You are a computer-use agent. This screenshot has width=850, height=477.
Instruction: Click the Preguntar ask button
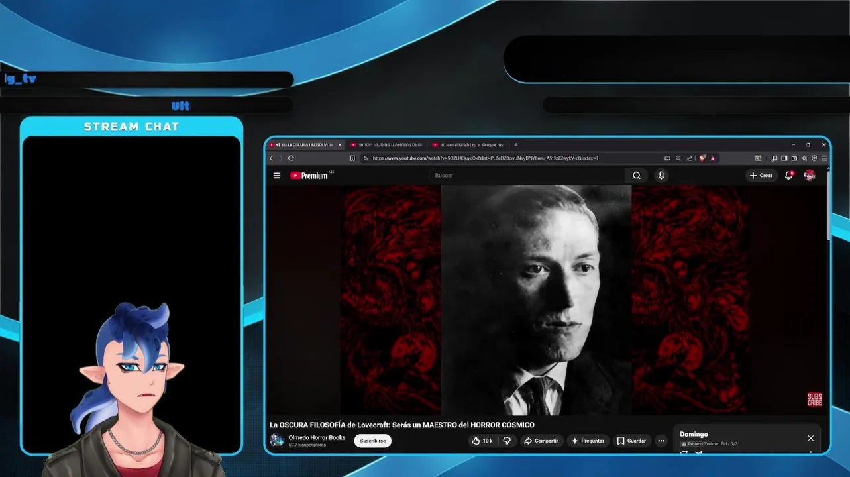588,441
